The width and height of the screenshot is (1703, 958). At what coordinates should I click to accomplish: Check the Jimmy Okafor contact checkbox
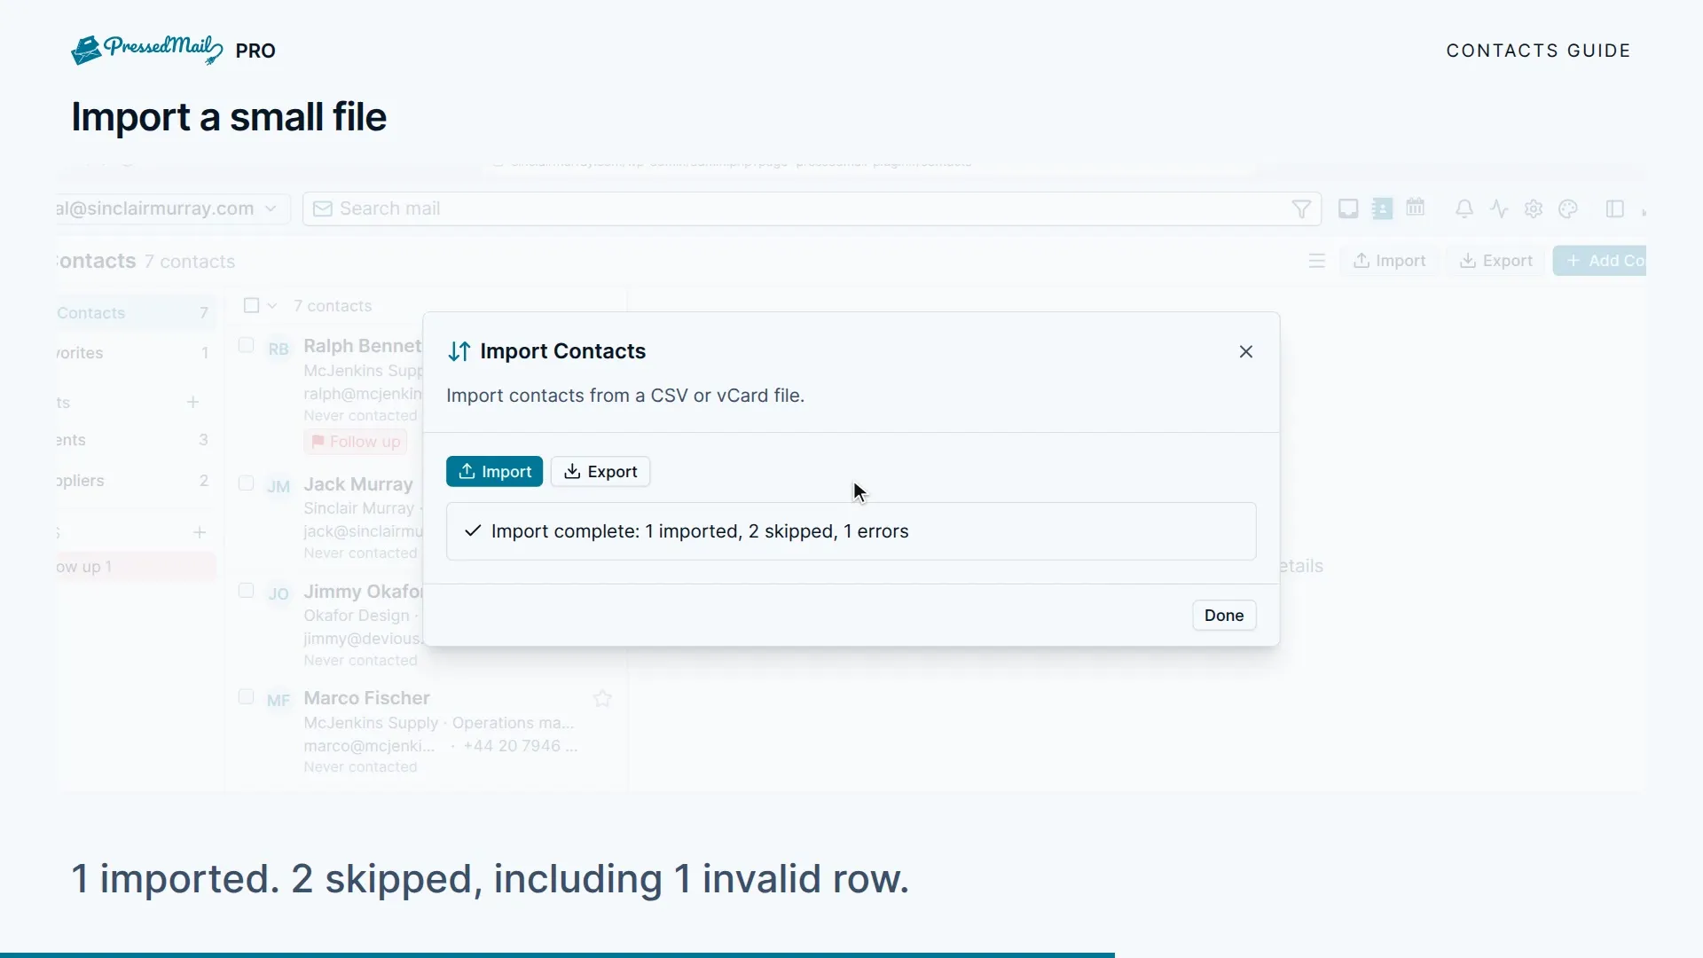247,591
